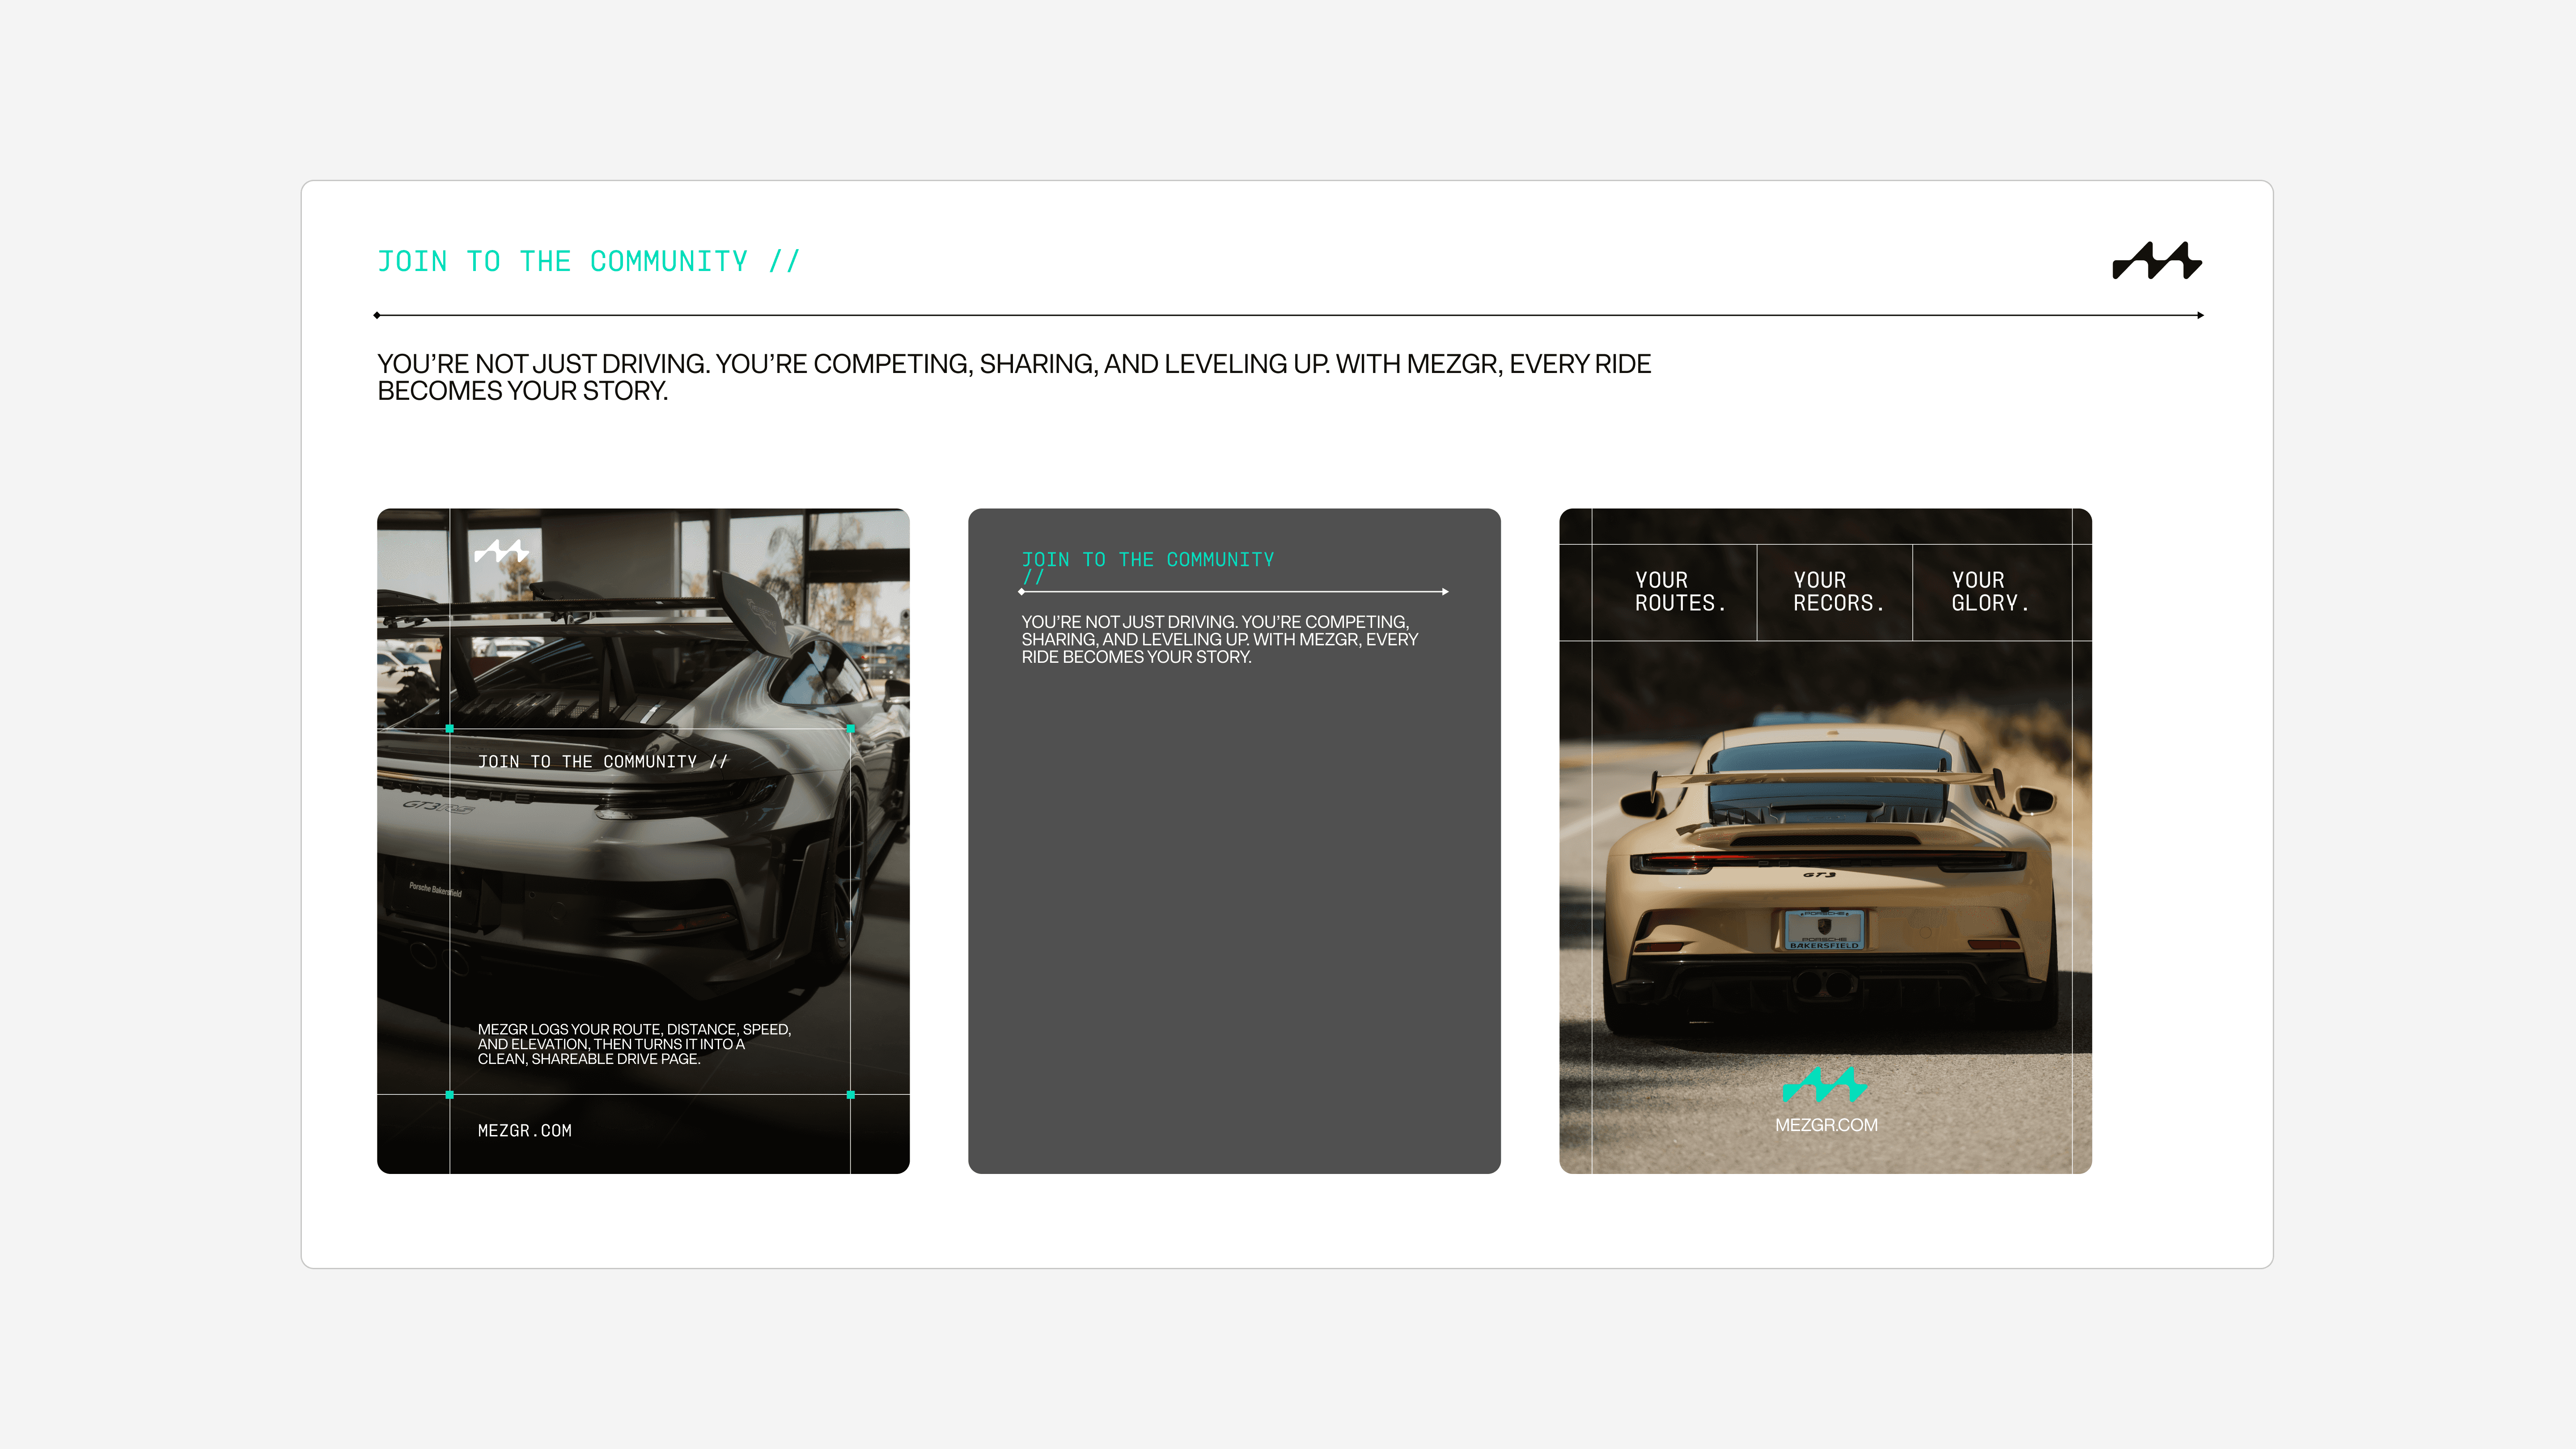This screenshot has height=1449, width=2576.
Task: Click MEZGR.COM link on grey car card
Action: [x=525, y=1131]
